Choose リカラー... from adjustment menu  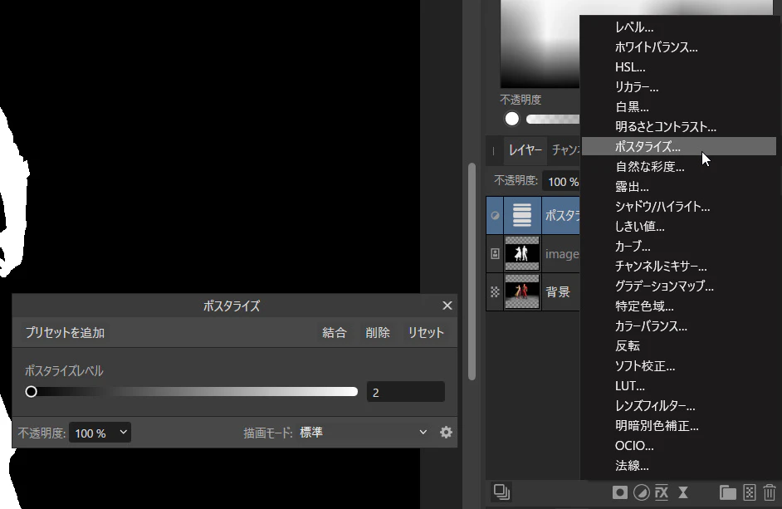679,87
